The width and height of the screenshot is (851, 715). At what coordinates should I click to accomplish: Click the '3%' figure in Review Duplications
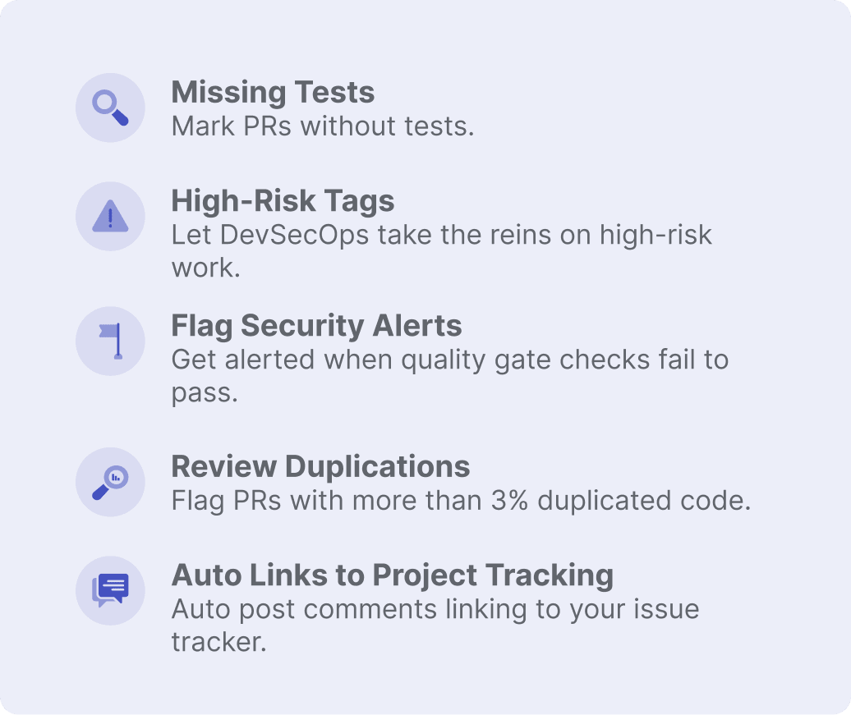pos(509,500)
